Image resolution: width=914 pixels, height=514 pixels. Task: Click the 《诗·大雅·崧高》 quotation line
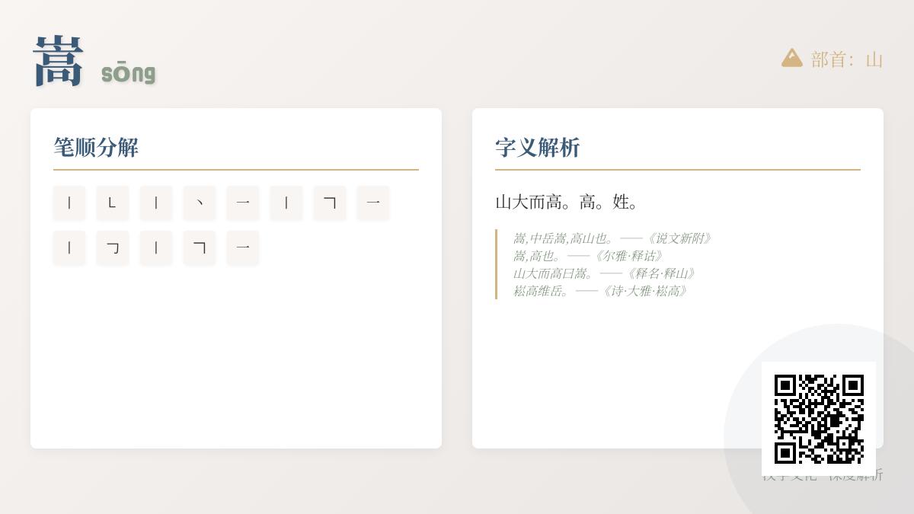click(601, 291)
